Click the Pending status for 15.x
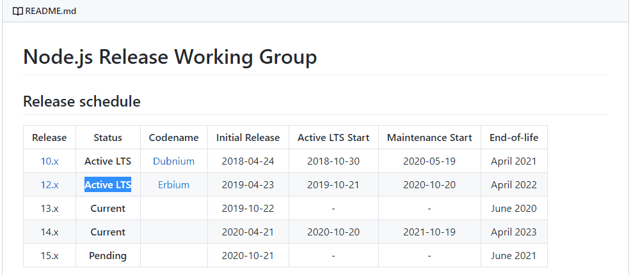 point(108,256)
